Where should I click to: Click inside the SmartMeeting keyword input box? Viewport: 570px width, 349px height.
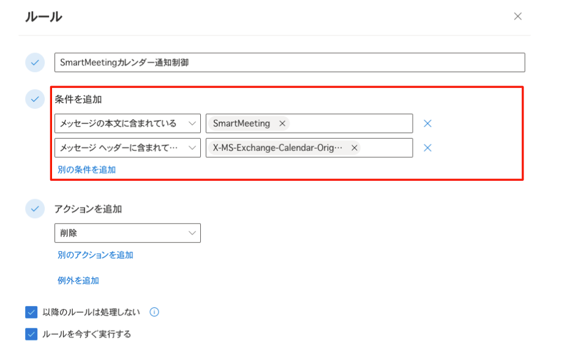351,123
